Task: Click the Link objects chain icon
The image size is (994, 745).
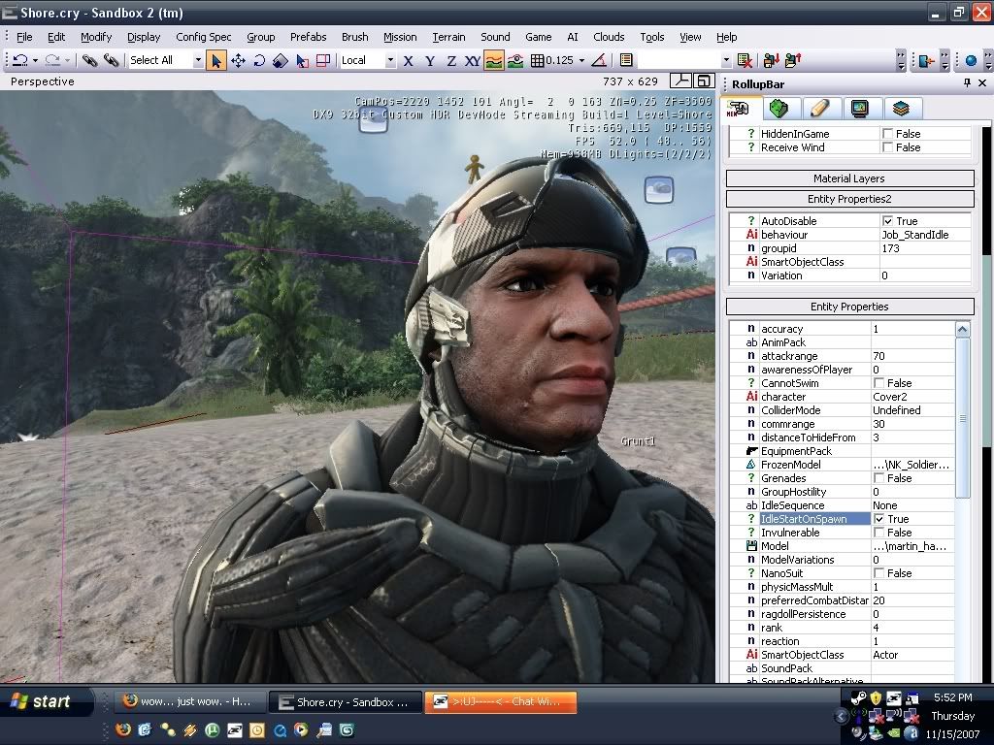Action: [90, 60]
